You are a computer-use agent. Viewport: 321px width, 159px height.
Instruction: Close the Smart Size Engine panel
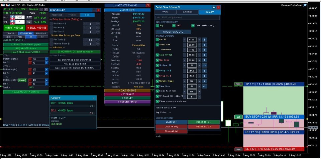[148, 5]
